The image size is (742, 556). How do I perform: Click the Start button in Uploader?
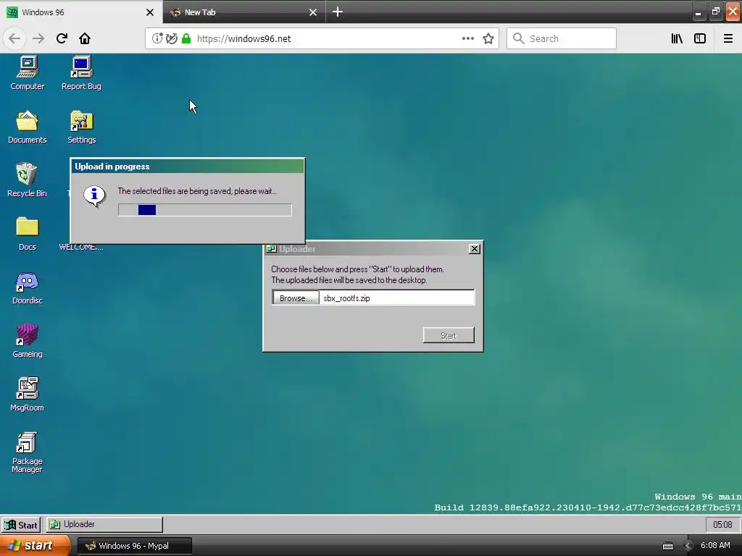(448, 335)
